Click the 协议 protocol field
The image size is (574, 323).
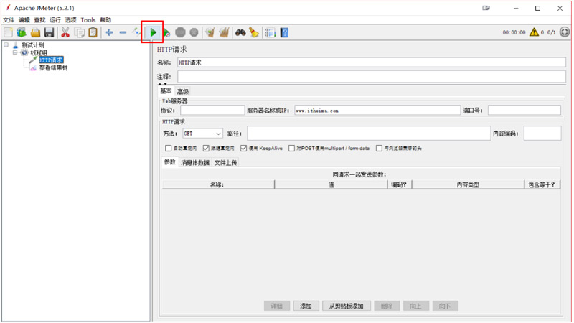212,111
